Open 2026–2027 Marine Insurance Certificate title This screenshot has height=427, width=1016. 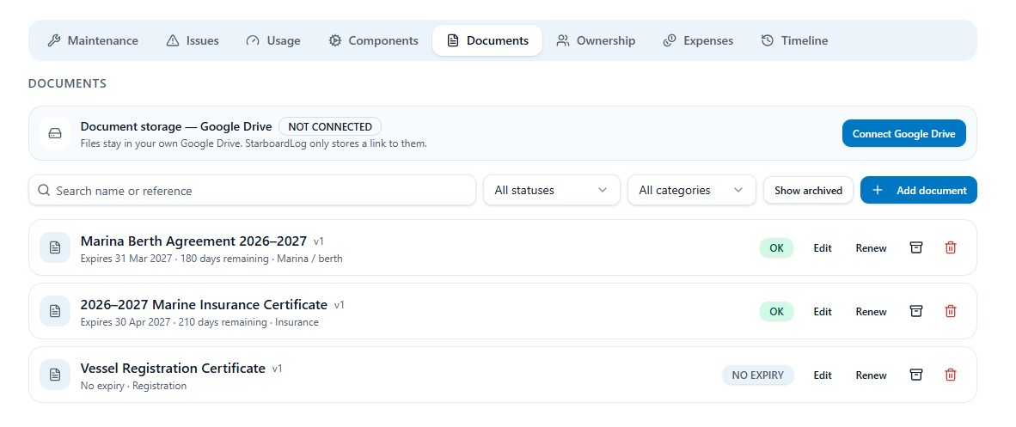(204, 304)
